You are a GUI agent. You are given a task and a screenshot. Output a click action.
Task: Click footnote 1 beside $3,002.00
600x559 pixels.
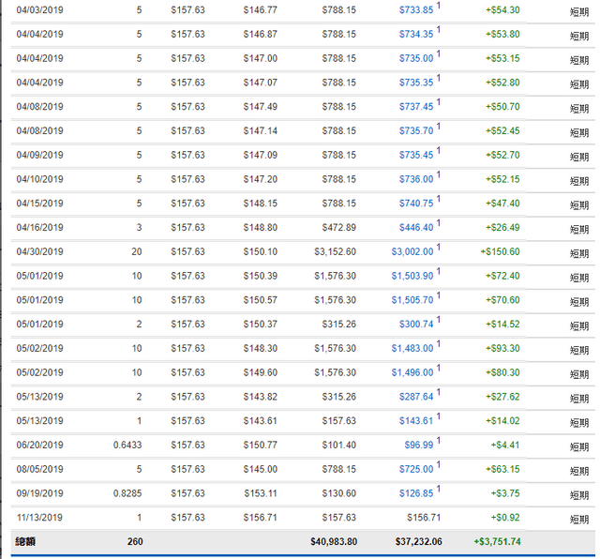(439, 247)
